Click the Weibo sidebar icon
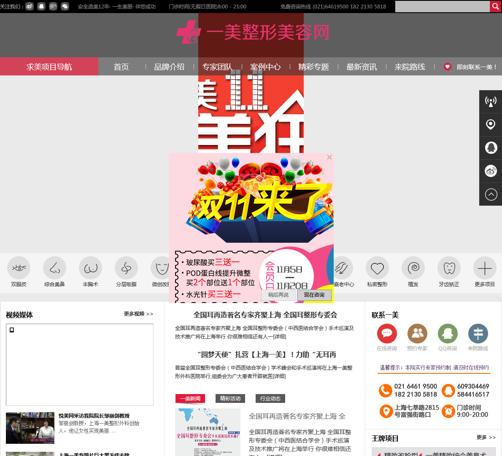This screenshot has width=502, height=456. tap(491, 171)
